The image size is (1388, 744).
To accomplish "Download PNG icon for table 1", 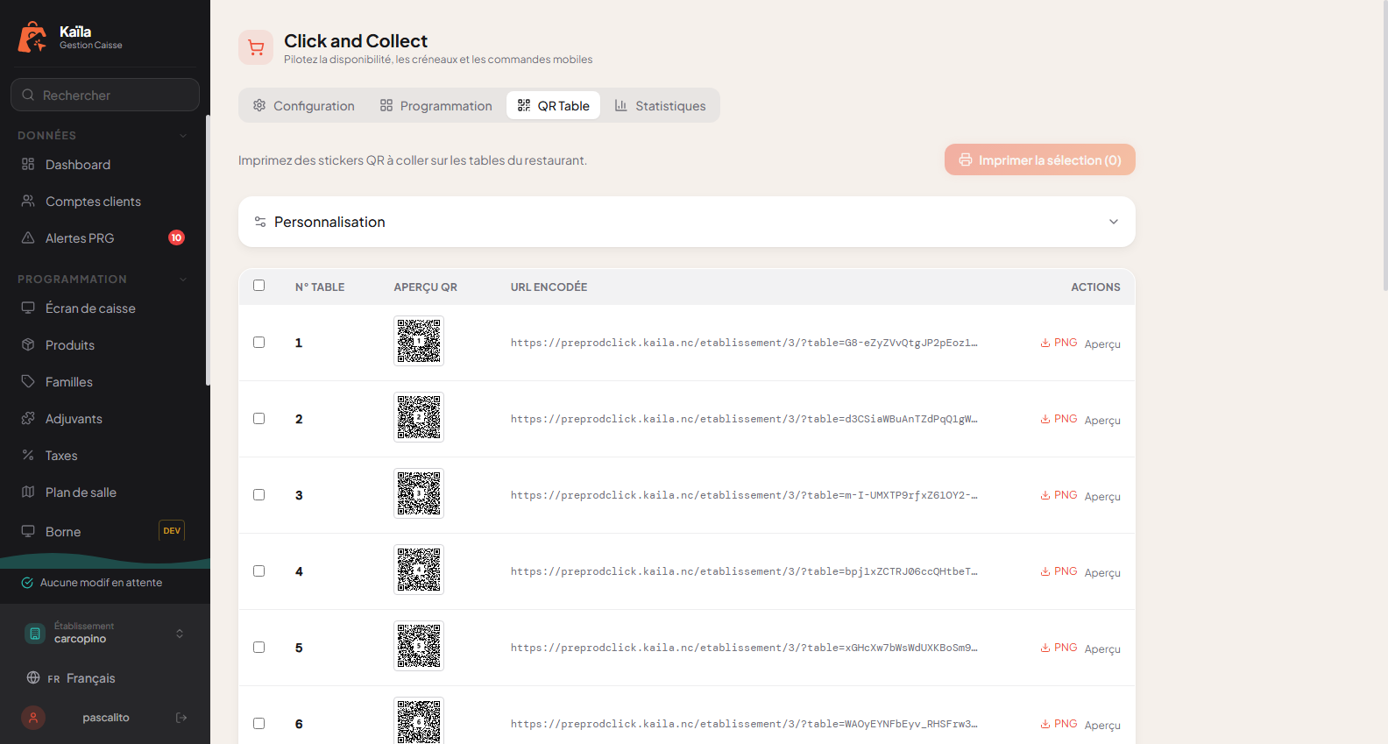I will coord(1045,343).
